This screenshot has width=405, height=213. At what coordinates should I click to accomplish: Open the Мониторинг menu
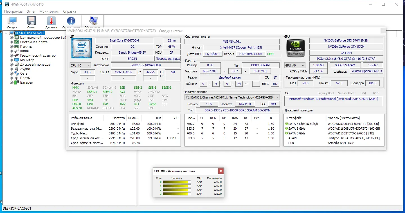pos(49,12)
